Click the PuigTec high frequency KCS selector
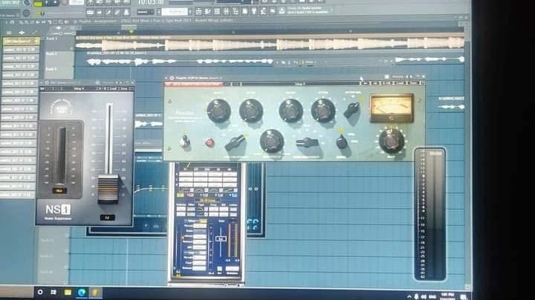 pyautogui.click(x=307, y=142)
